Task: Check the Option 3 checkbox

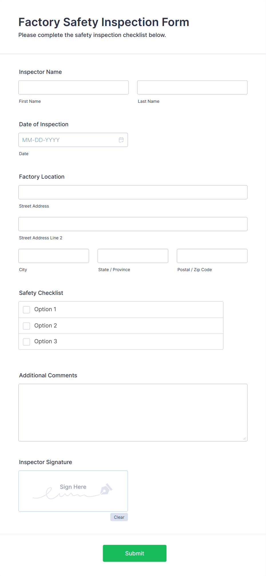Action: (x=26, y=342)
